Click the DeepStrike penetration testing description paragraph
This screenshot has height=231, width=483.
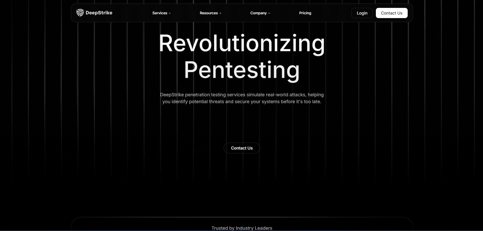242,98
